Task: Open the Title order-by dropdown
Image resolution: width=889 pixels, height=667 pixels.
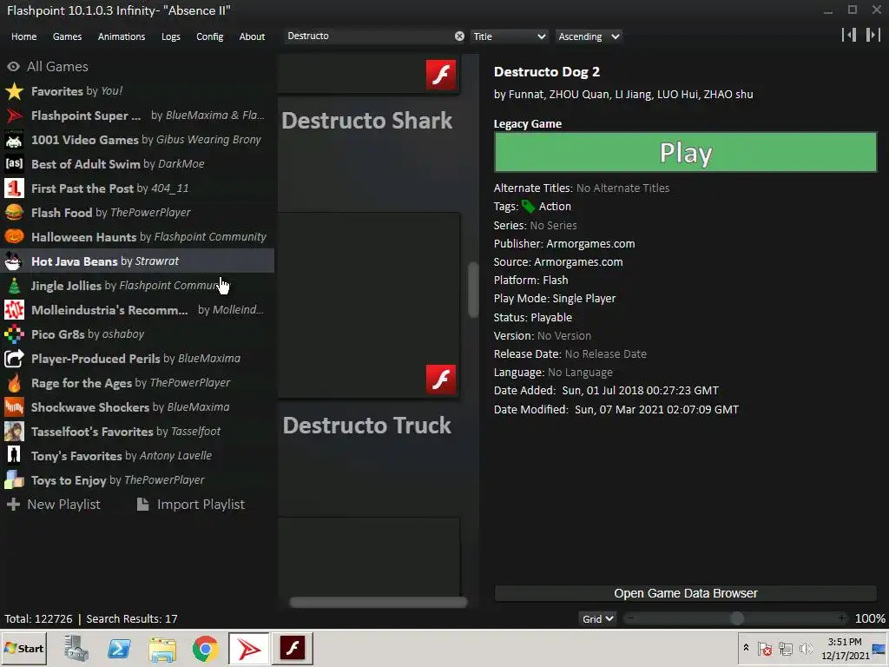Action: point(509,36)
